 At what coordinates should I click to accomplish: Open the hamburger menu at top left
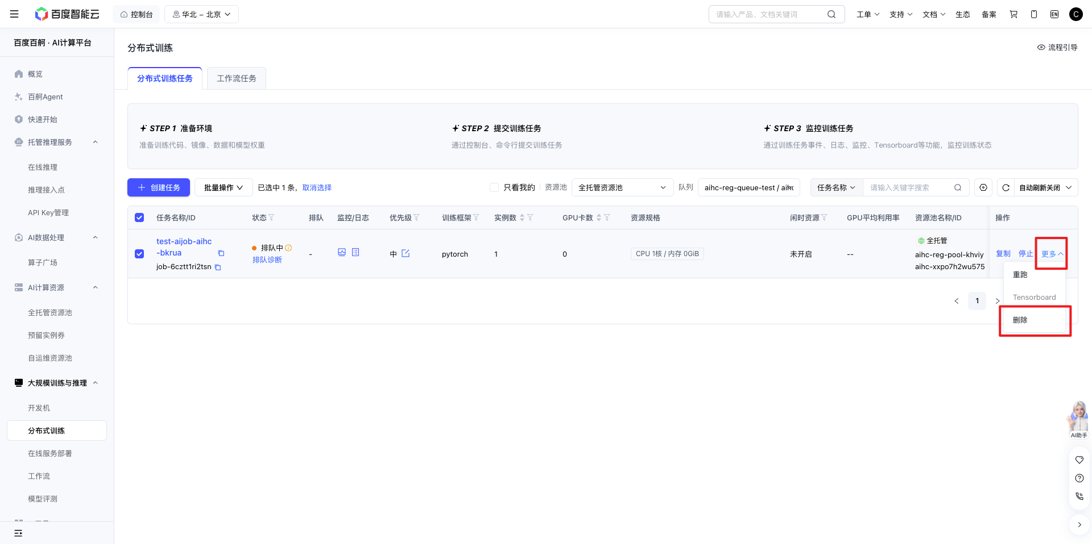tap(14, 14)
